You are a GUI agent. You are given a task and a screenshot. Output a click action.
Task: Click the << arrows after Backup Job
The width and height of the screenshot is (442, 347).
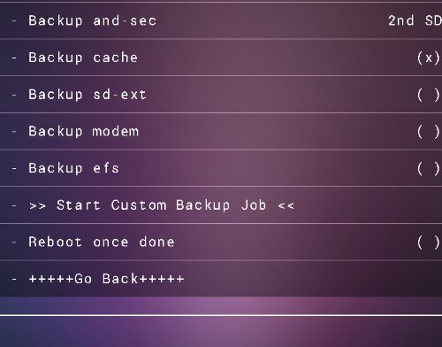[x=286, y=205]
